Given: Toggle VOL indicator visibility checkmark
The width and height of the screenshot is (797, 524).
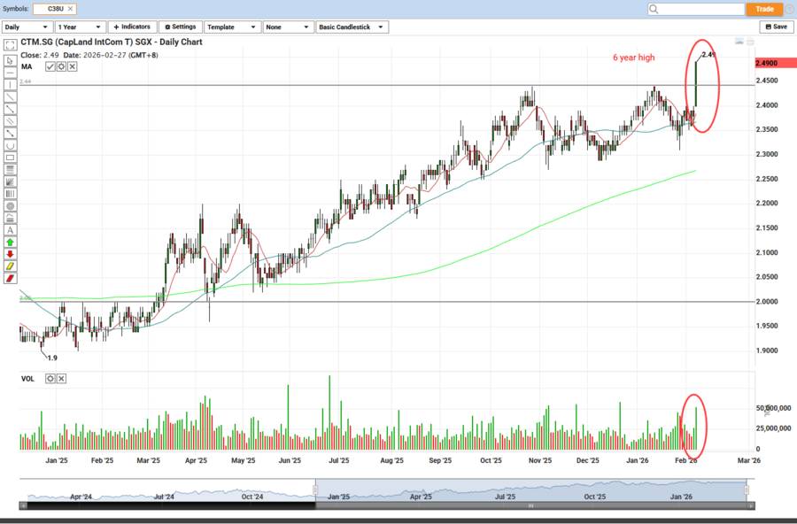Looking at the screenshot, I should point(50,378).
